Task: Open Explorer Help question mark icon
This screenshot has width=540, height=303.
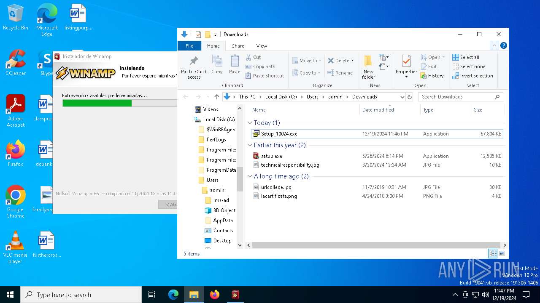Action: point(503,45)
